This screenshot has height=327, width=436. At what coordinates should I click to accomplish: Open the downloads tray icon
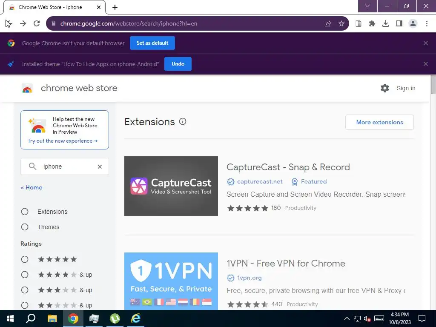tap(386, 24)
